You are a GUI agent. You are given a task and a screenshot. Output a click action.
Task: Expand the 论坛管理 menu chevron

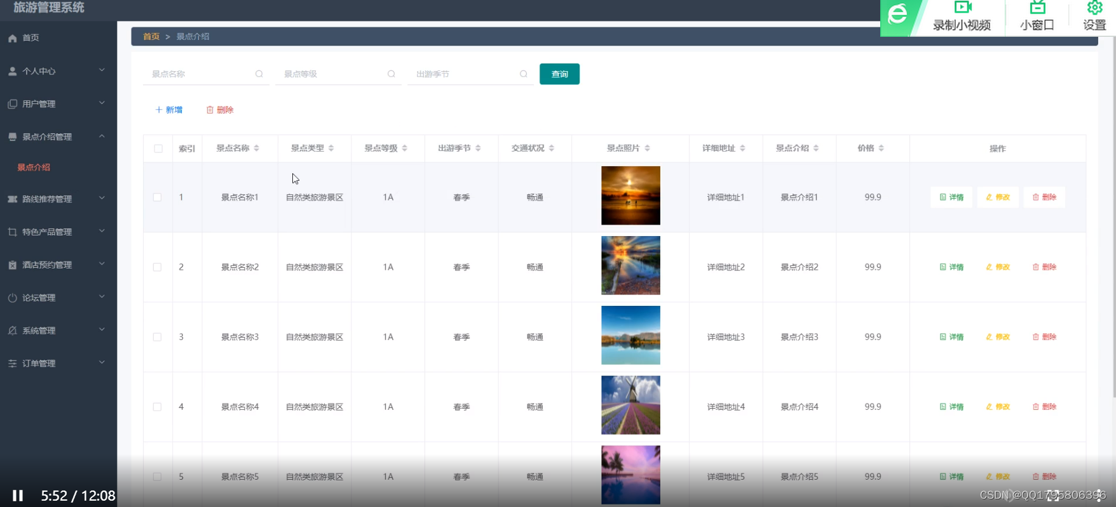[102, 298]
